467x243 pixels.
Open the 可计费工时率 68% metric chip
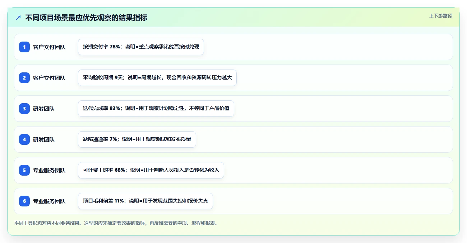coord(151,170)
